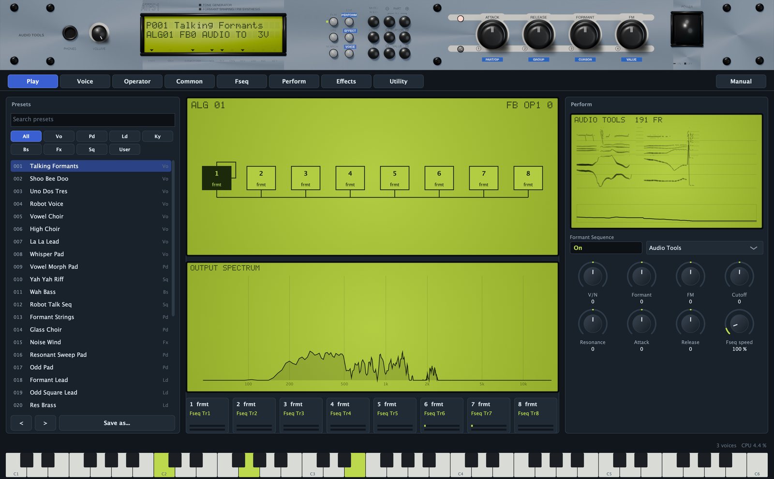The image size is (774, 479).
Task: Select preset 012 Robot Talk Seq
Action: (x=91, y=304)
